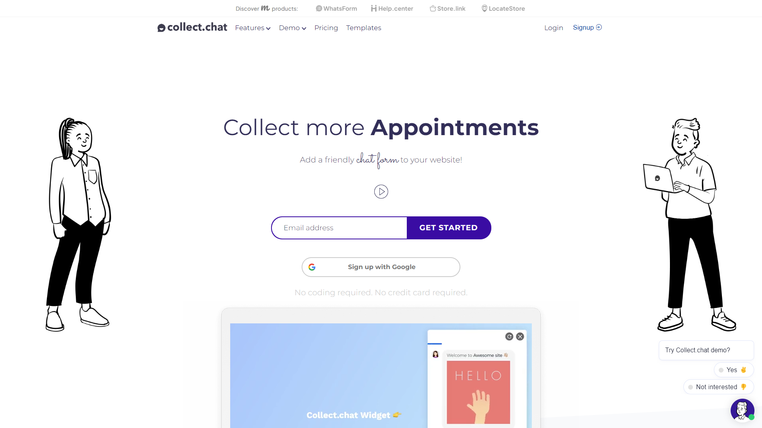Click the Store.link product icon
The width and height of the screenshot is (762, 428).
tap(432, 8)
